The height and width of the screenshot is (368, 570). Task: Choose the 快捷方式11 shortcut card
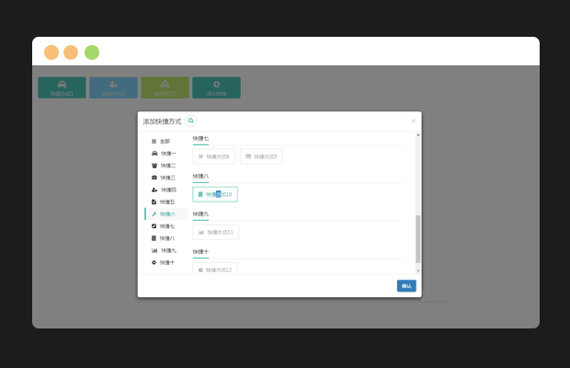(x=215, y=232)
